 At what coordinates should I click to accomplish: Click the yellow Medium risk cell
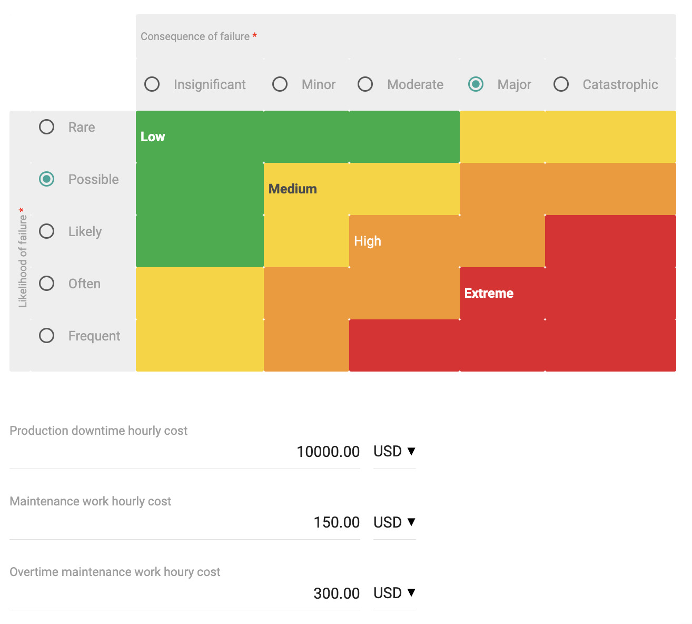[x=306, y=189]
